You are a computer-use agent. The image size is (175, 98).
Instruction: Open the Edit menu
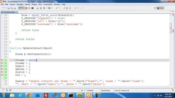[7, 4]
